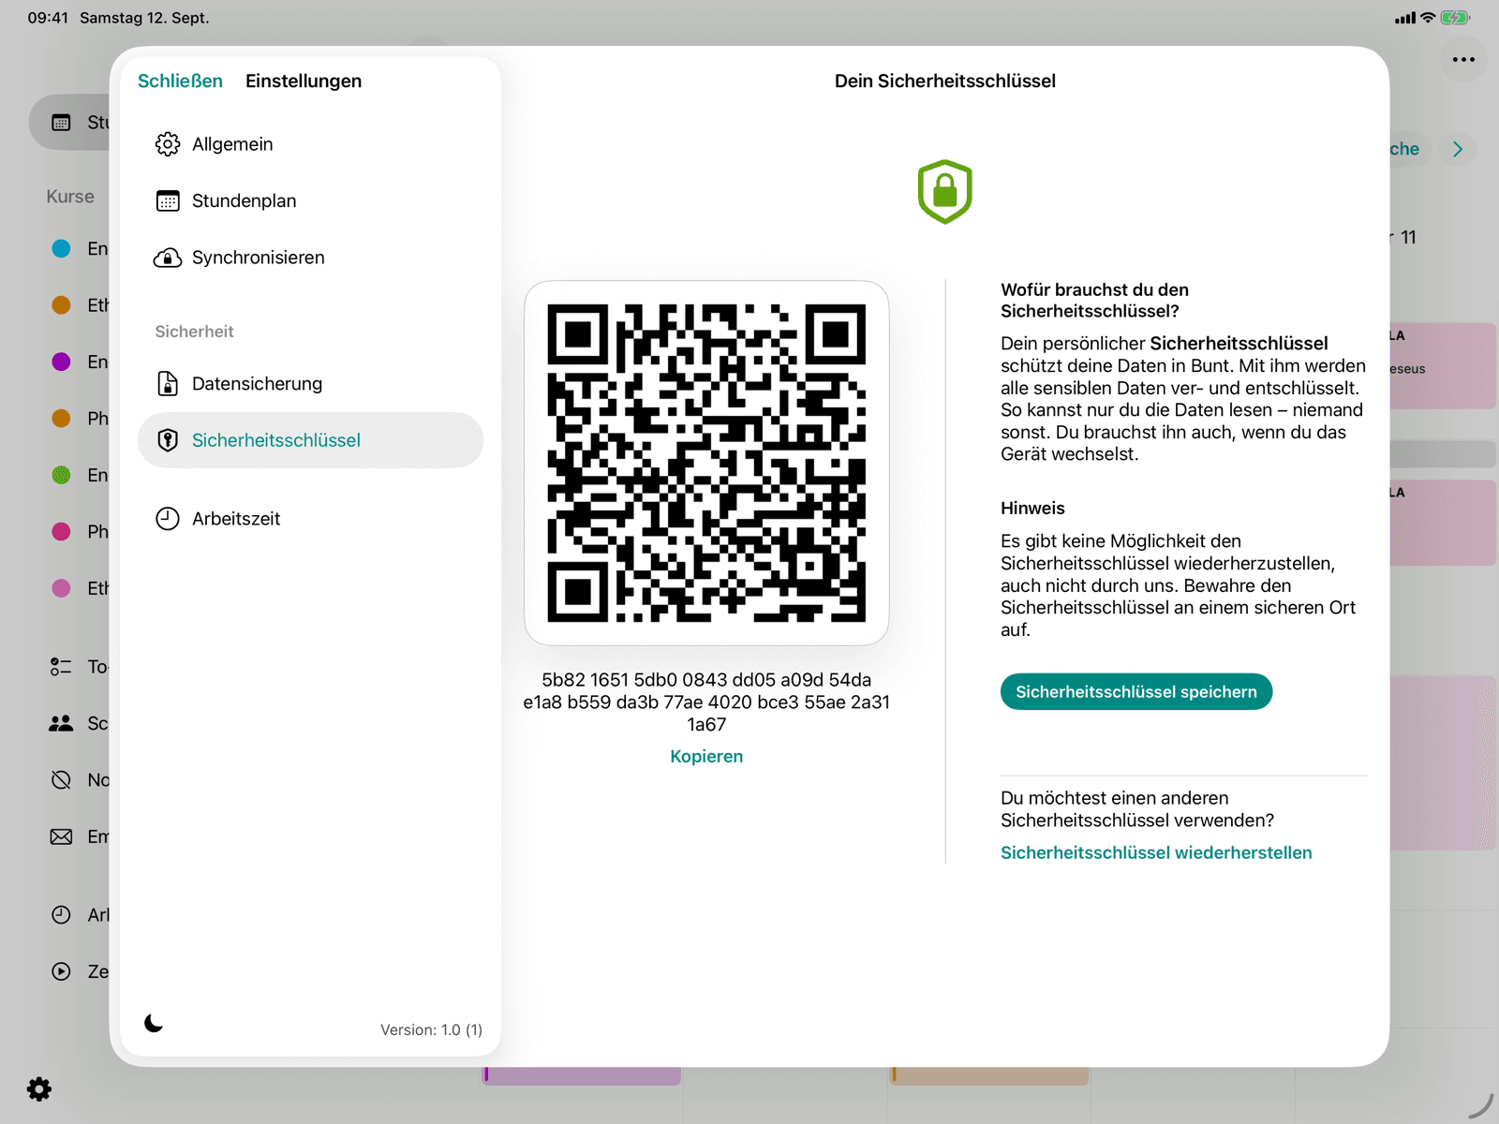Click Sicherheitsschlüssel speichern button
1499x1124 pixels.
point(1136,692)
